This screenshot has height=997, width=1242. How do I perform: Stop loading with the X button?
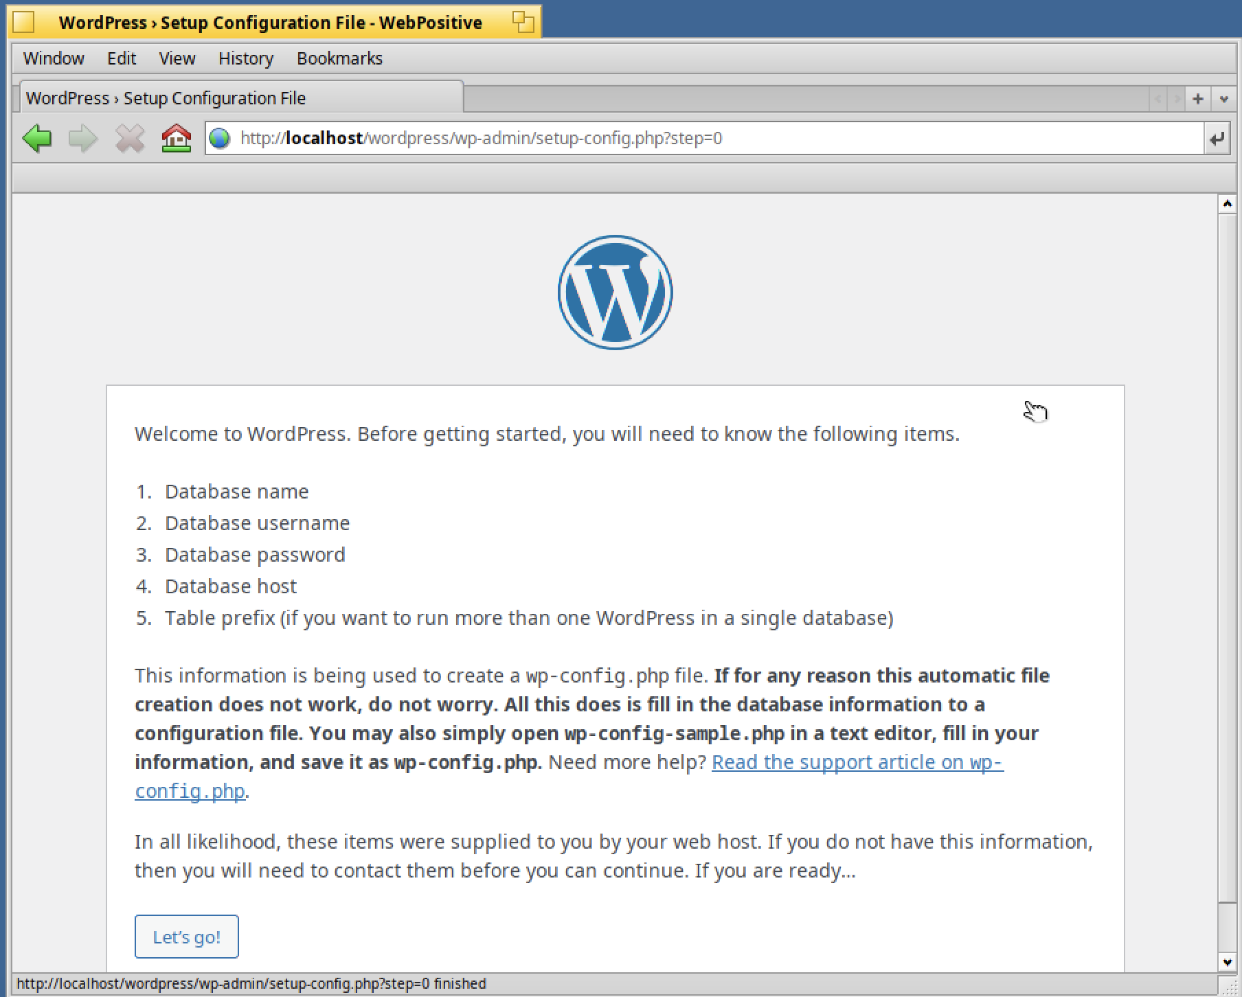130,138
